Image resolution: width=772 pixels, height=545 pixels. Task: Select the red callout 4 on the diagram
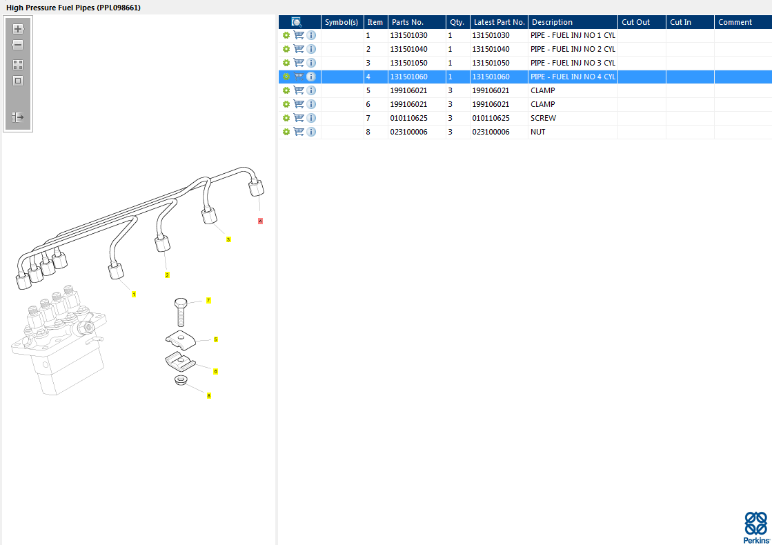pyautogui.click(x=261, y=221)
